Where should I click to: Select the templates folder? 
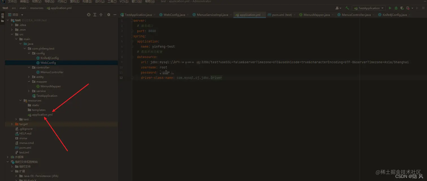tap(39, 110)
